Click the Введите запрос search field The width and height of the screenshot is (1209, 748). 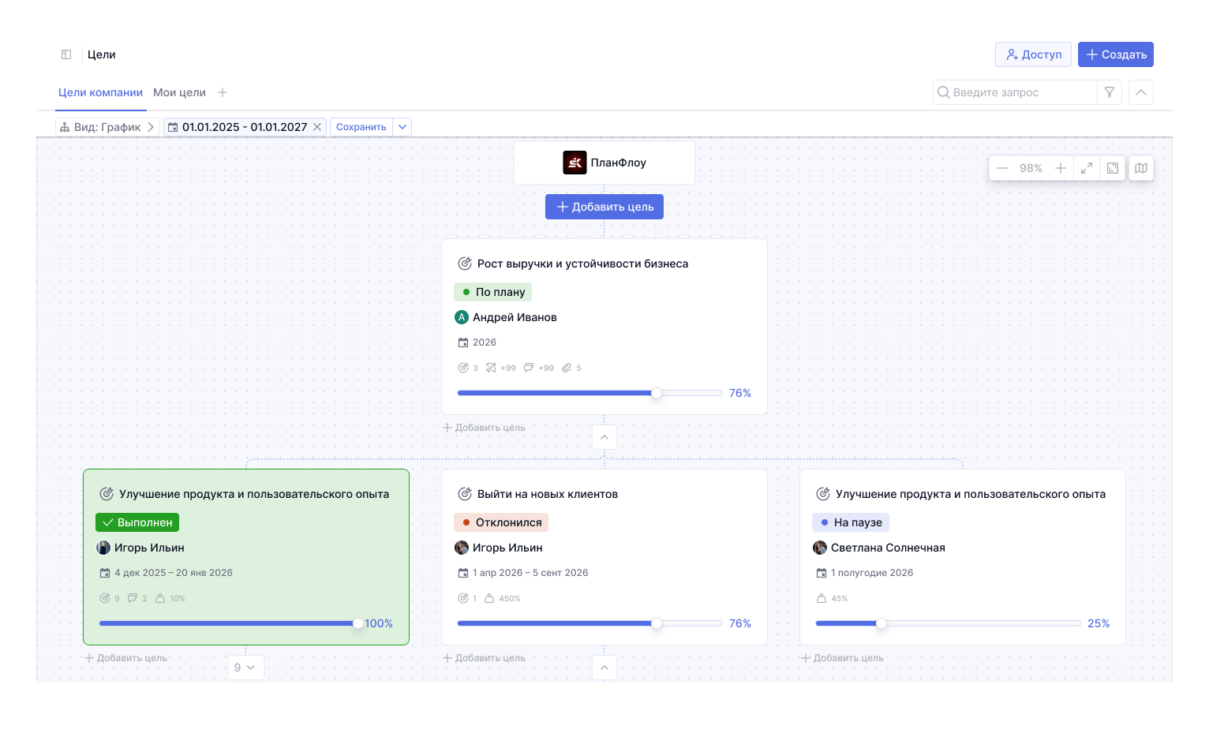[x=1018, y=92]
